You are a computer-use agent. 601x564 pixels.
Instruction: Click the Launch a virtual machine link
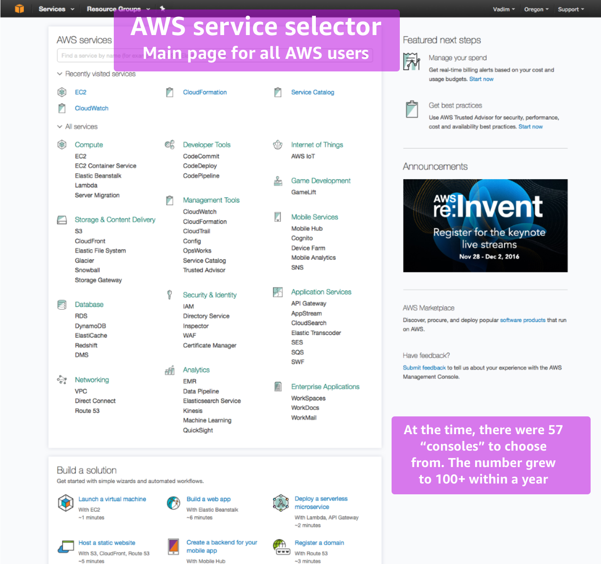(x=112, y=499)
